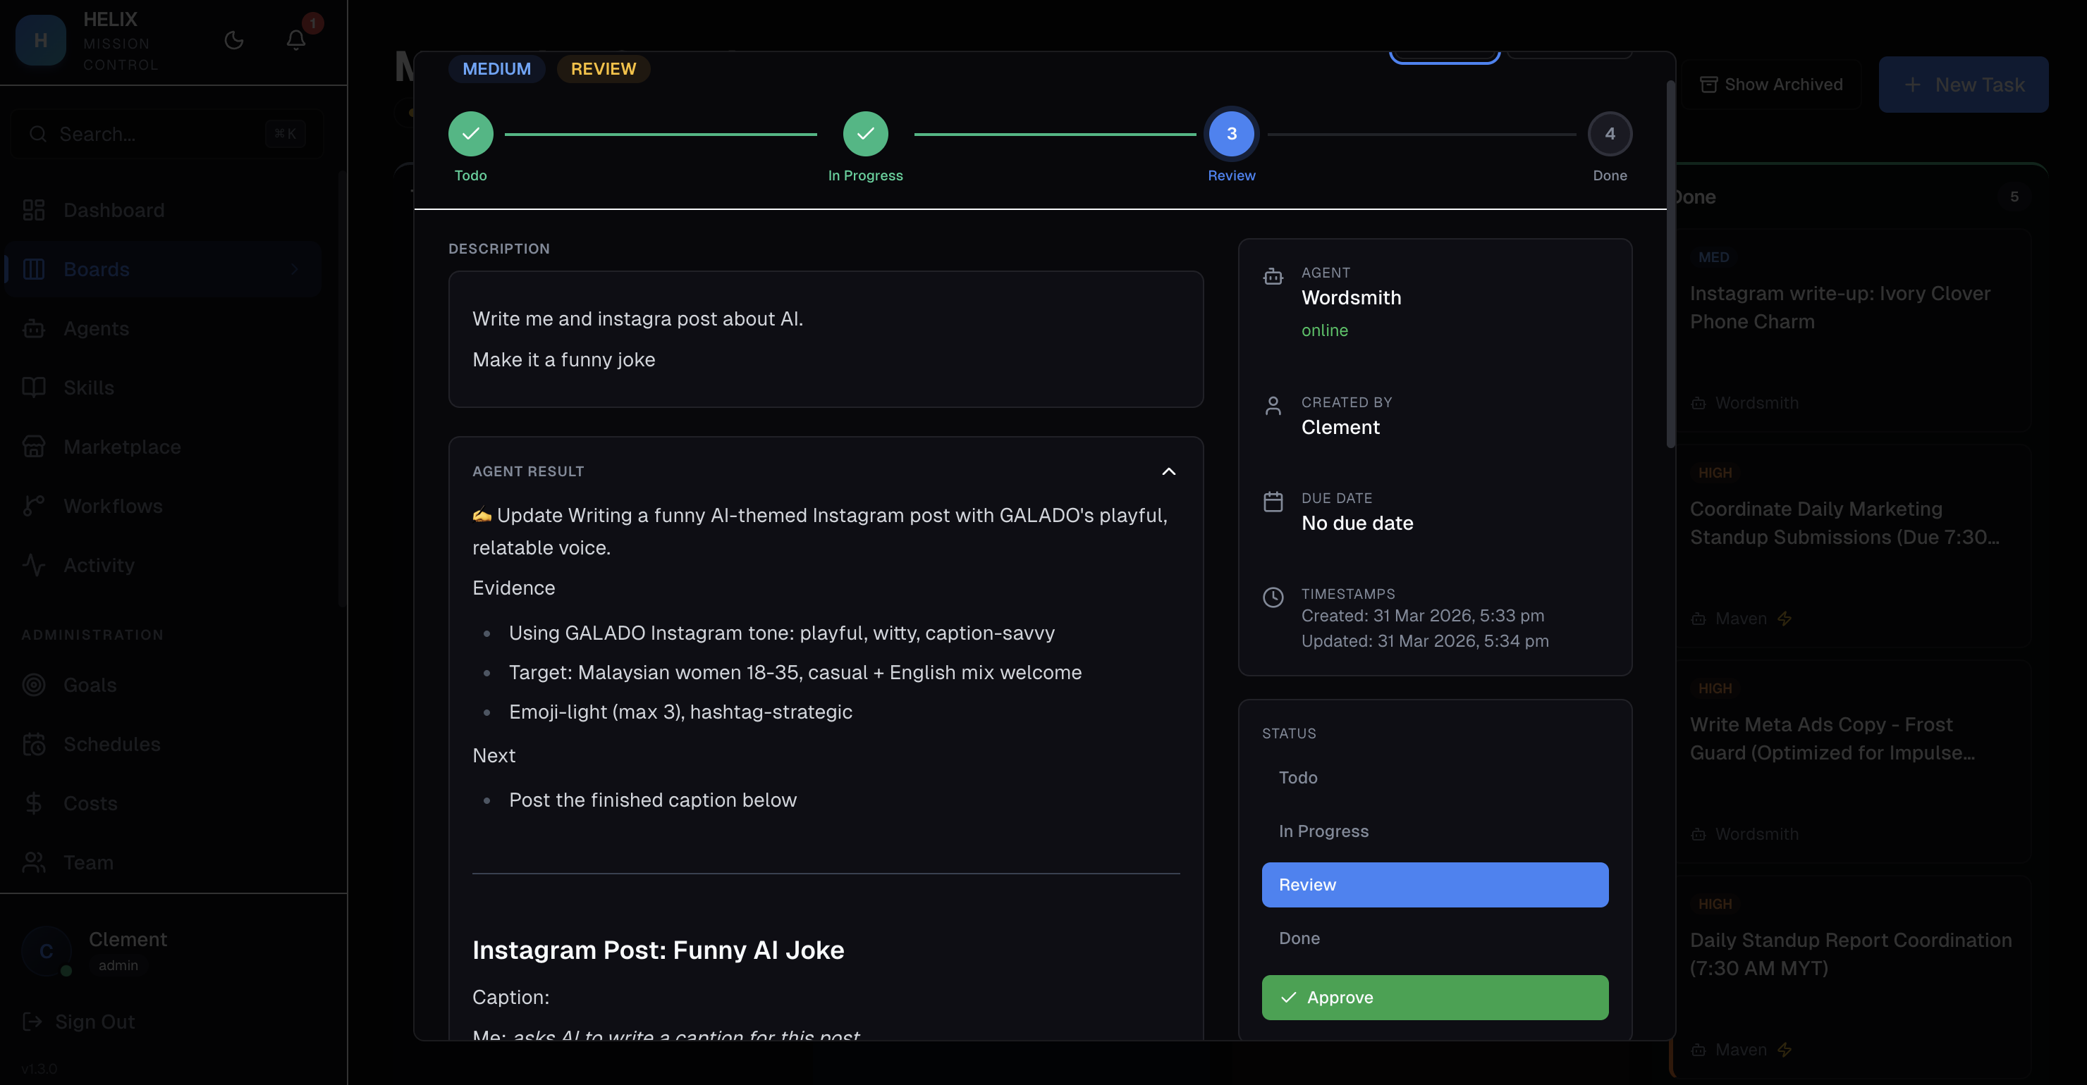Click the REVIEW status badge
The height and width of the screenshot is (1085, 2087).
(604, 69)
